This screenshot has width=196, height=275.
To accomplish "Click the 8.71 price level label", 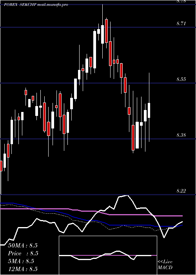I will point(181,23).
